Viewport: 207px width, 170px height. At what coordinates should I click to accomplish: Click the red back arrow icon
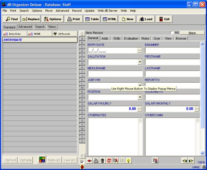point(89,161)
